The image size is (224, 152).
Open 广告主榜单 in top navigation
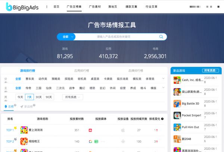74,7
